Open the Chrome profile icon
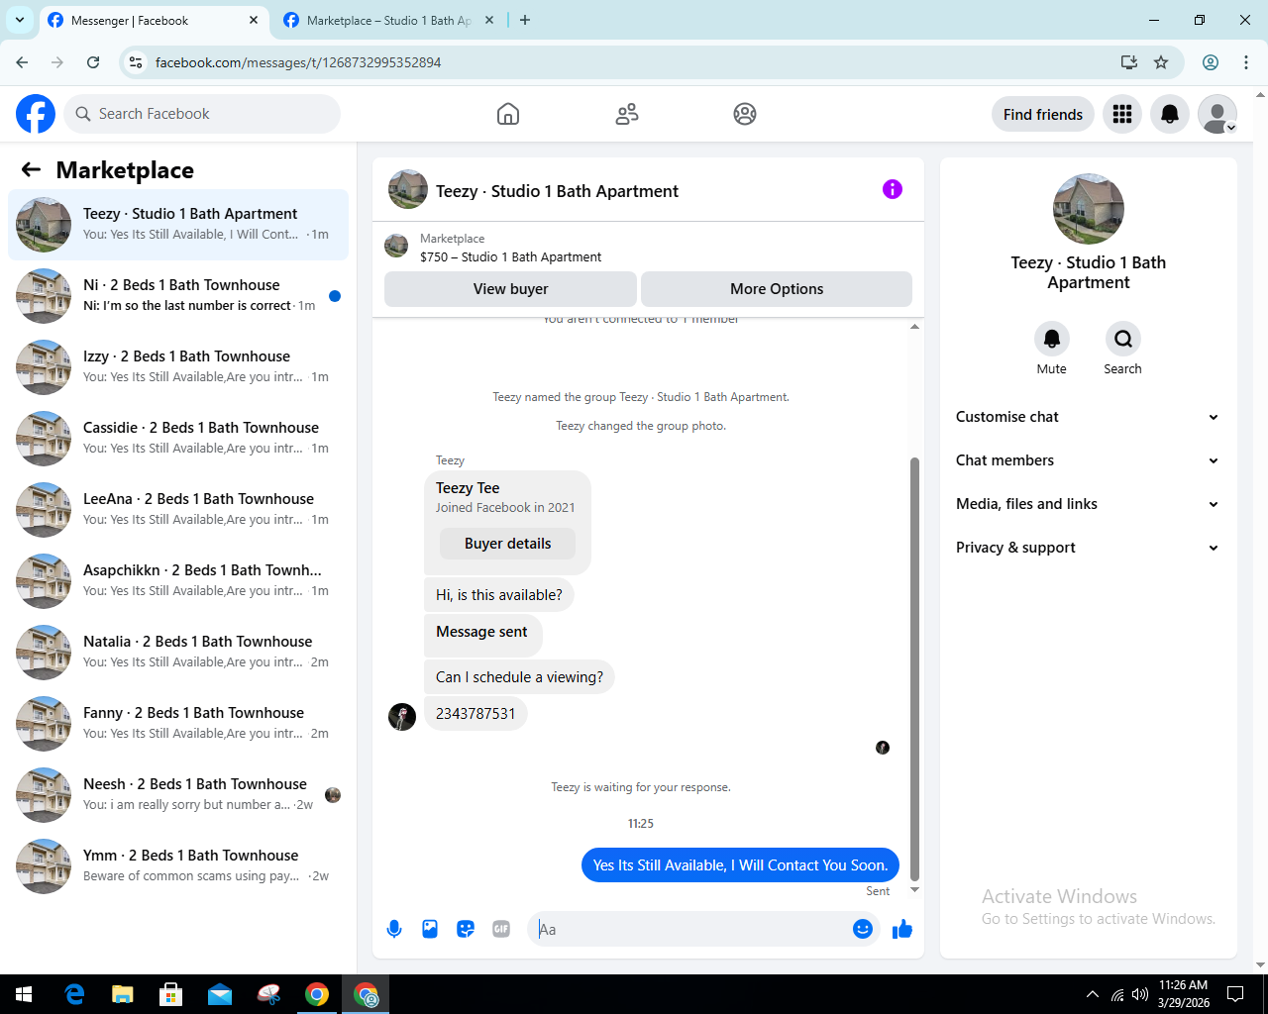The image size is (1268, 1014). [x=1211, y=62]
